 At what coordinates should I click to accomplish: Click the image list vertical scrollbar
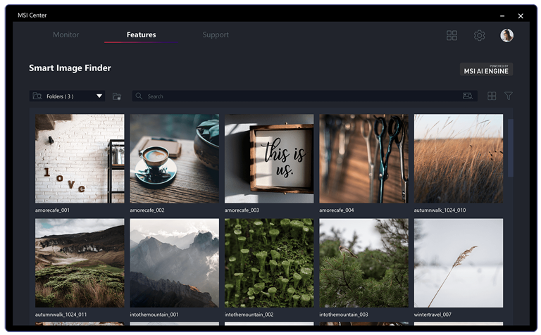[511, 148]
